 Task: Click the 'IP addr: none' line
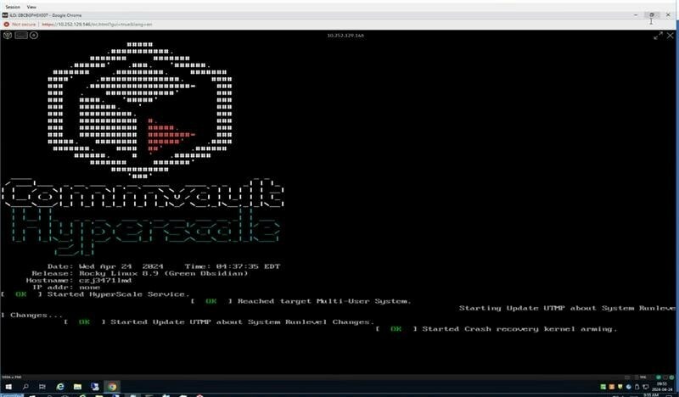[66, 288]
